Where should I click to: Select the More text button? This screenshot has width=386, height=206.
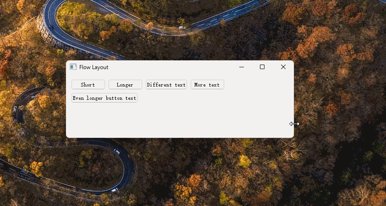coord(207,85)
